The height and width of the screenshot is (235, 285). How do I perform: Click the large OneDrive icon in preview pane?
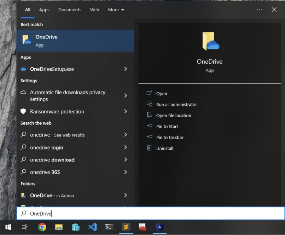[210, 41]
